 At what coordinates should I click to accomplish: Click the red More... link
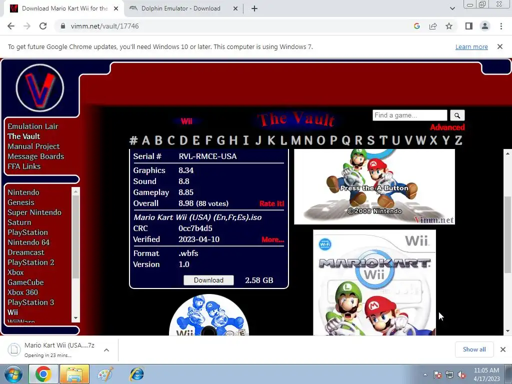pyautogui.click(x=272, y=239)
